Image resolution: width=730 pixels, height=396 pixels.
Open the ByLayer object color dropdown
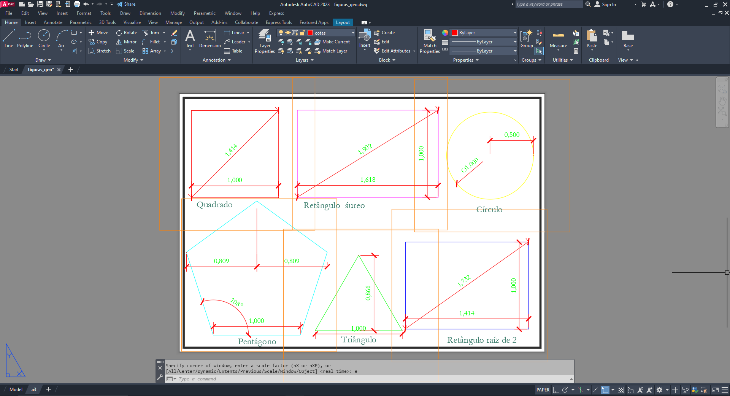pyautogui.click(x=515, y=33)
